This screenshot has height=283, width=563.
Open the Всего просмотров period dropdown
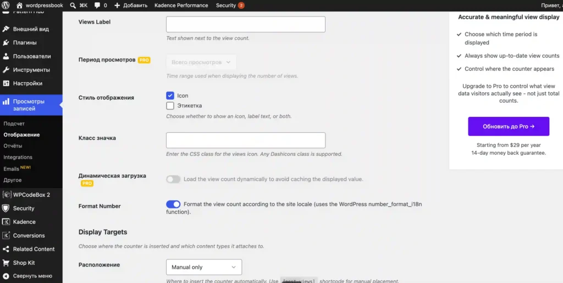(201, 63)
